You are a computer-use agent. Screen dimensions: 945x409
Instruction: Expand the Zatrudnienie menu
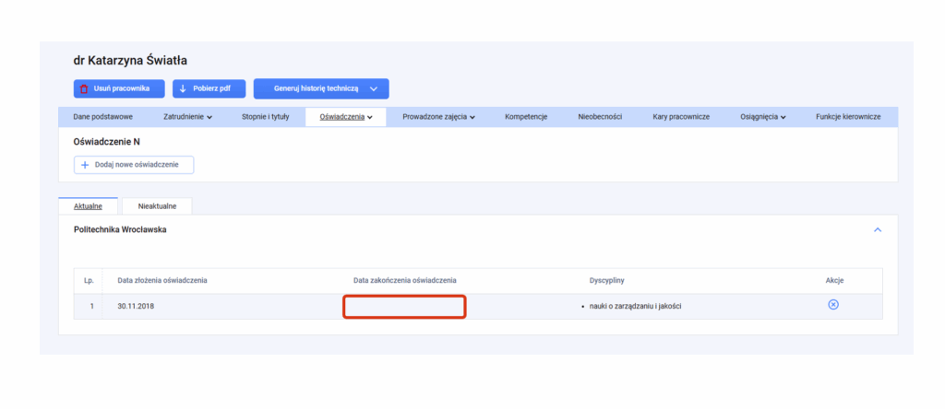pyautogui.click(x=187, y=117)
